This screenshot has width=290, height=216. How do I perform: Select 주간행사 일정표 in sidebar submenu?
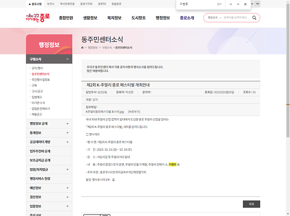(41, 80)
